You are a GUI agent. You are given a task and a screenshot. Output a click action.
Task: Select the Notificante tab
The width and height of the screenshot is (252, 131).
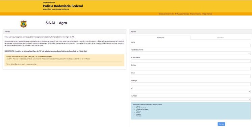[161, 38]
